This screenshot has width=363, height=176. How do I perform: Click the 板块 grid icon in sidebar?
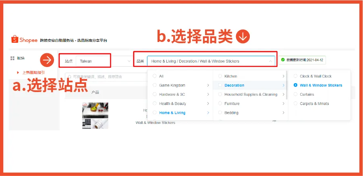12,58
